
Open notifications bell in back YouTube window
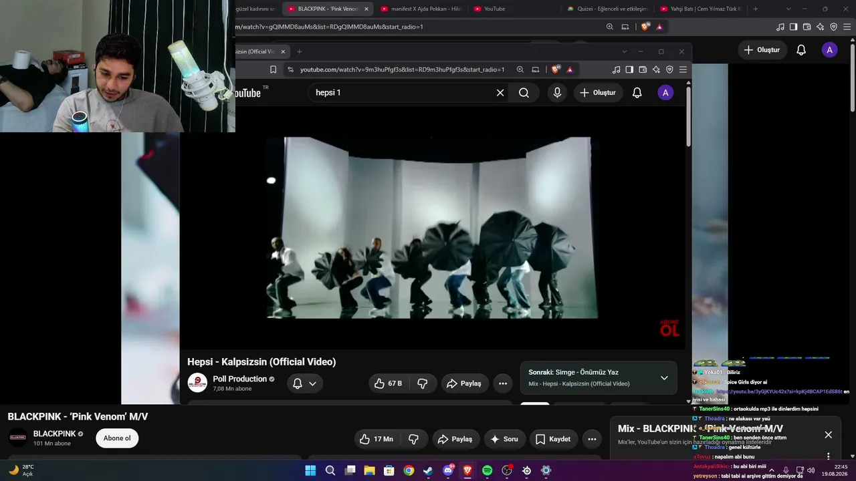tap(801, 50)
